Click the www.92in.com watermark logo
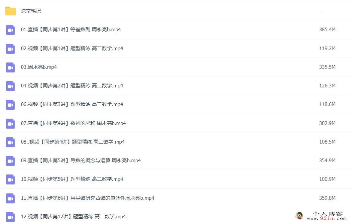The image size is (353, 223). pos(321,216)
